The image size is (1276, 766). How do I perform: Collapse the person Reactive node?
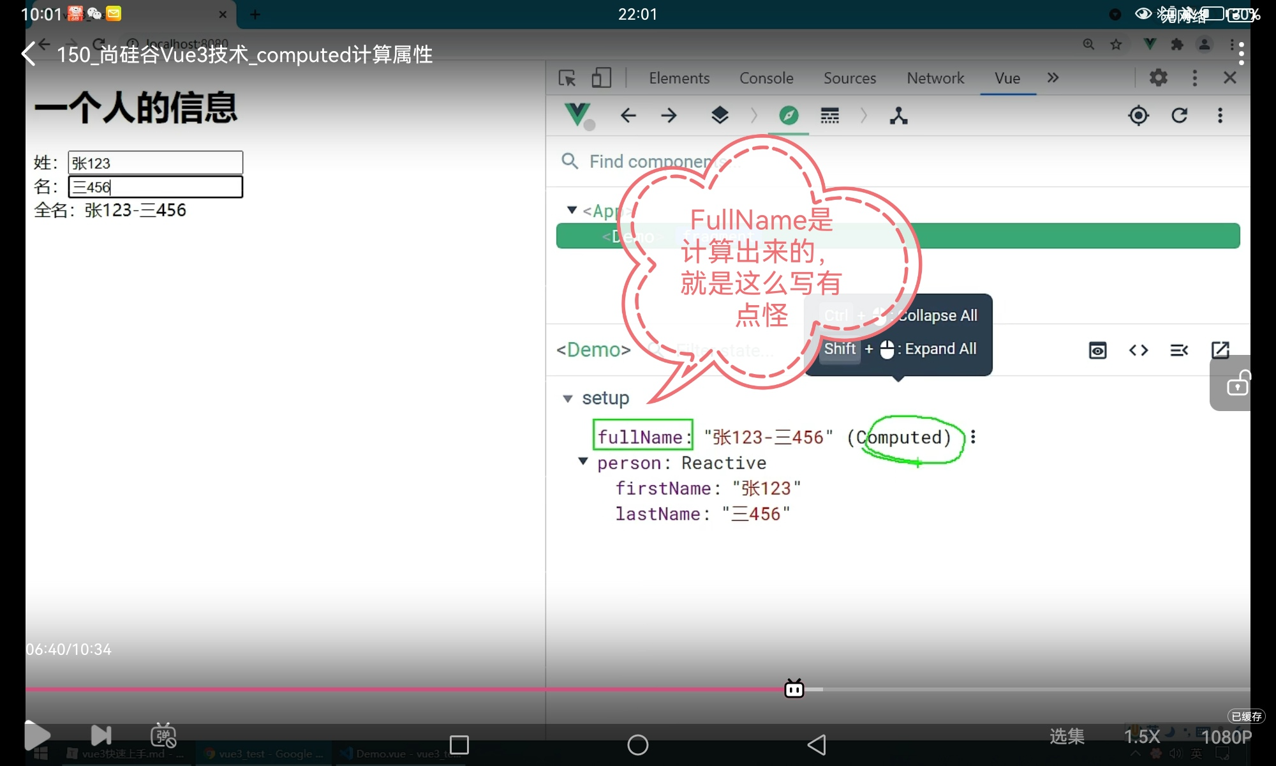coord(582,462)
